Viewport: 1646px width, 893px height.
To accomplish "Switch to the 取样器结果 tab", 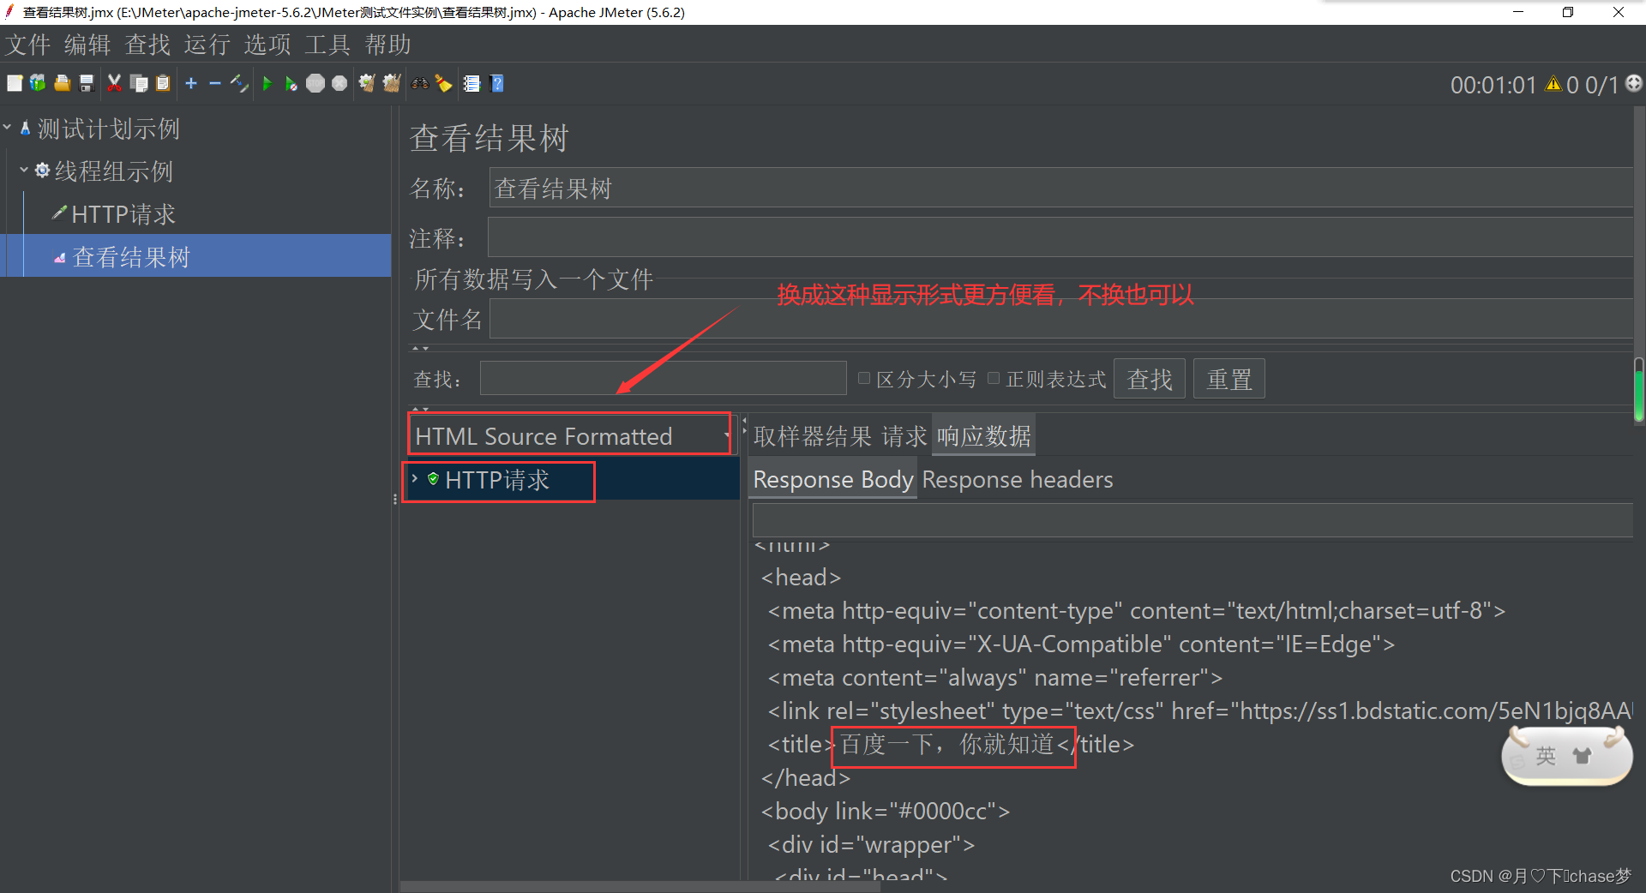I will click(x=812, y=436).
